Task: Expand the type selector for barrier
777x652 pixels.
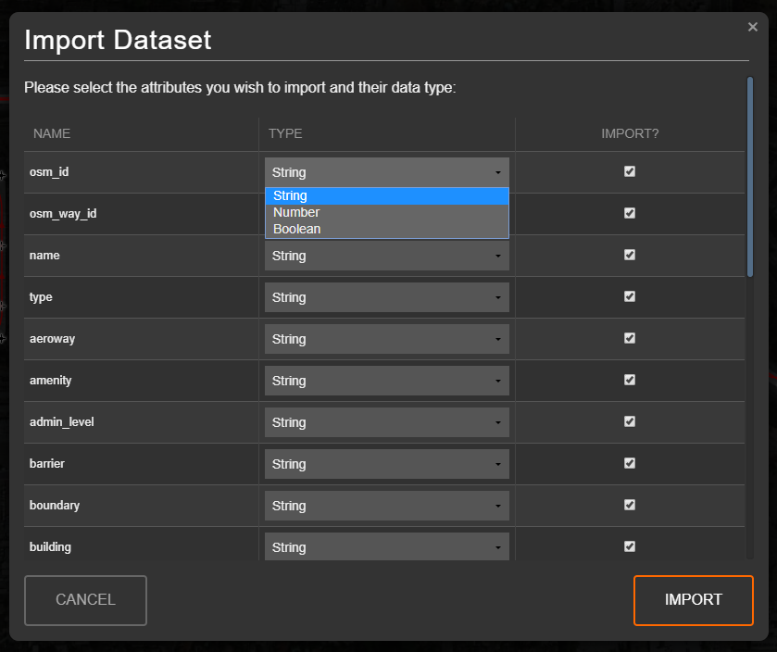Action: 386,463
